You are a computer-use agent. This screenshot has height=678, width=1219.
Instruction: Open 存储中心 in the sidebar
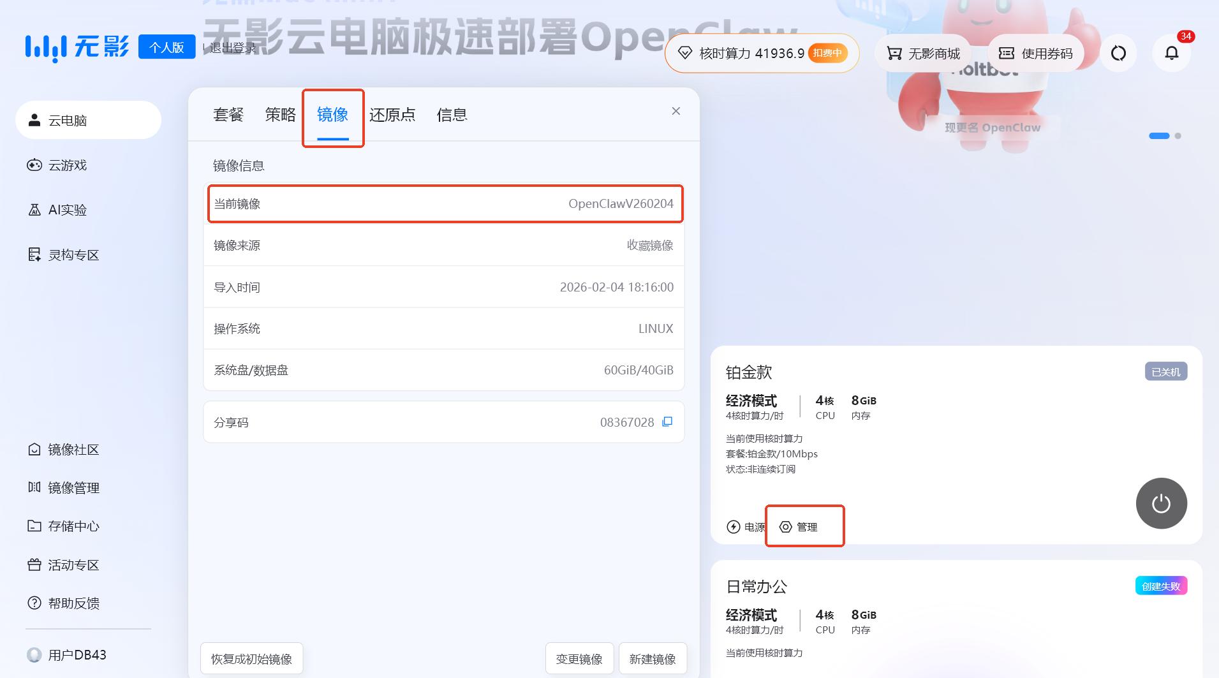[x=73, y=526]
